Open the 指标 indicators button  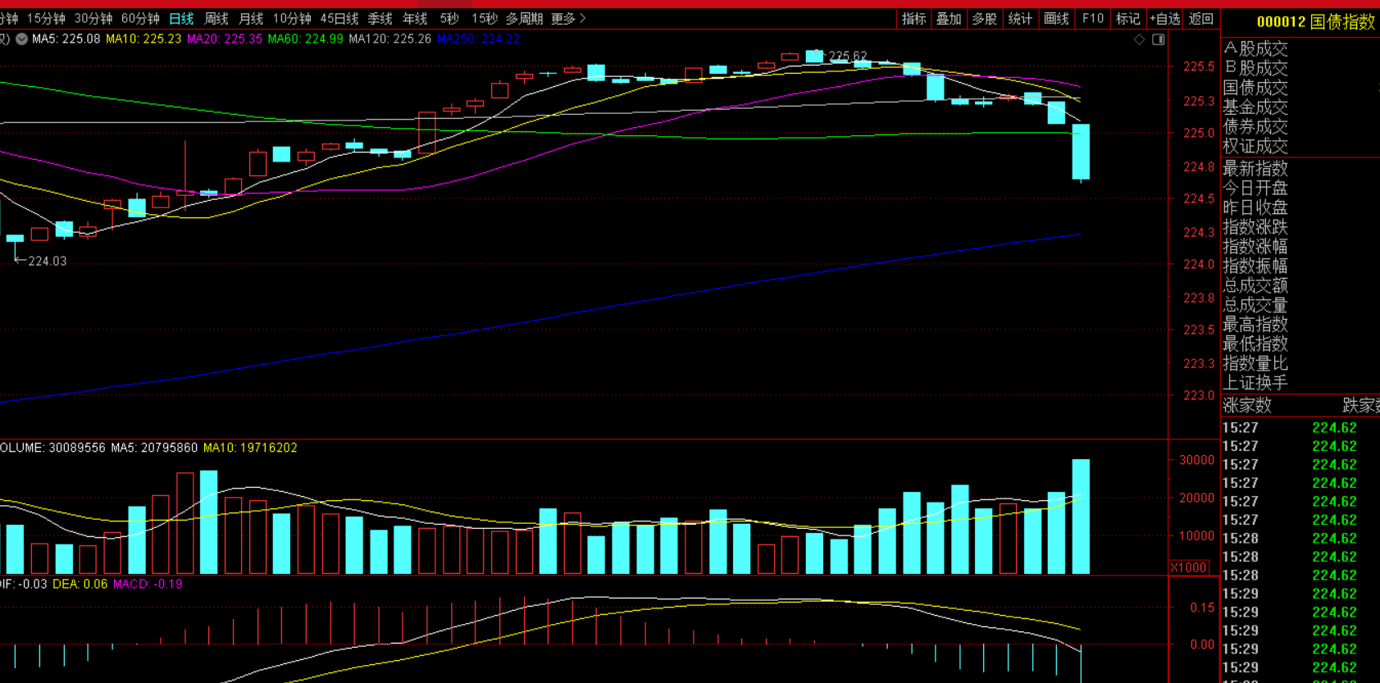913,18
